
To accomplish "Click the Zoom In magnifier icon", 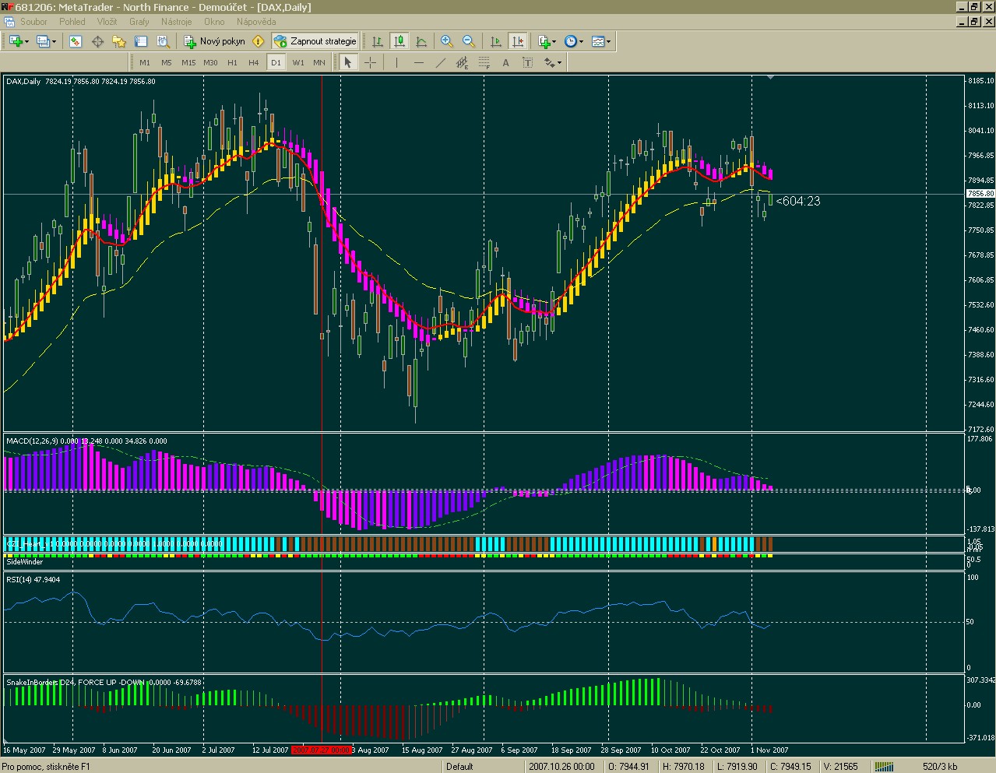I will [447, 41].
